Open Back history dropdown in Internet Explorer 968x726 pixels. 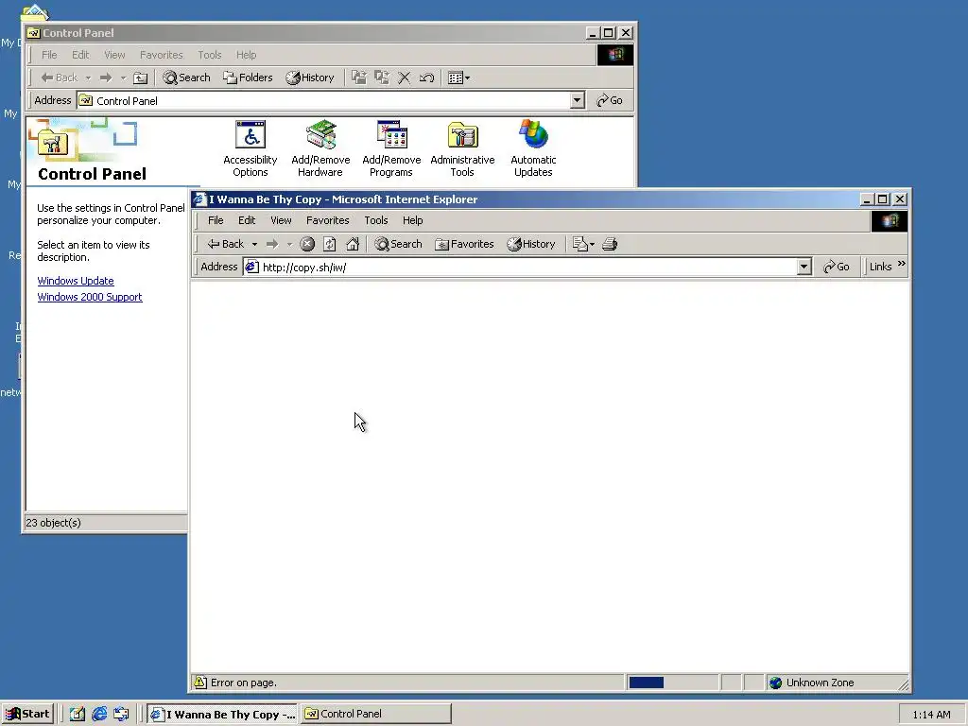click(x=254, y=245)
